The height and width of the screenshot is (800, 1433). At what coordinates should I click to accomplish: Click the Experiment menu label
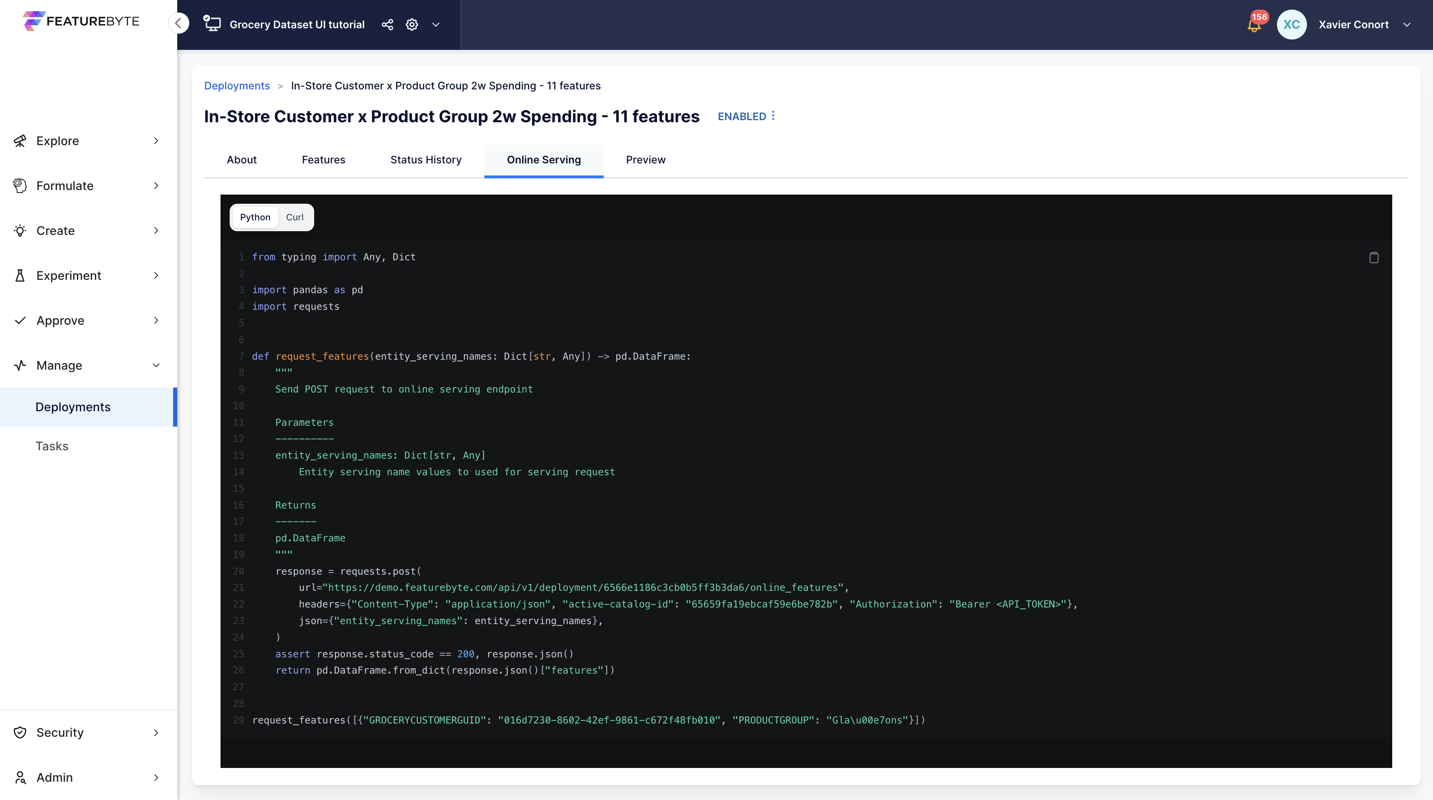pos(68,276)
